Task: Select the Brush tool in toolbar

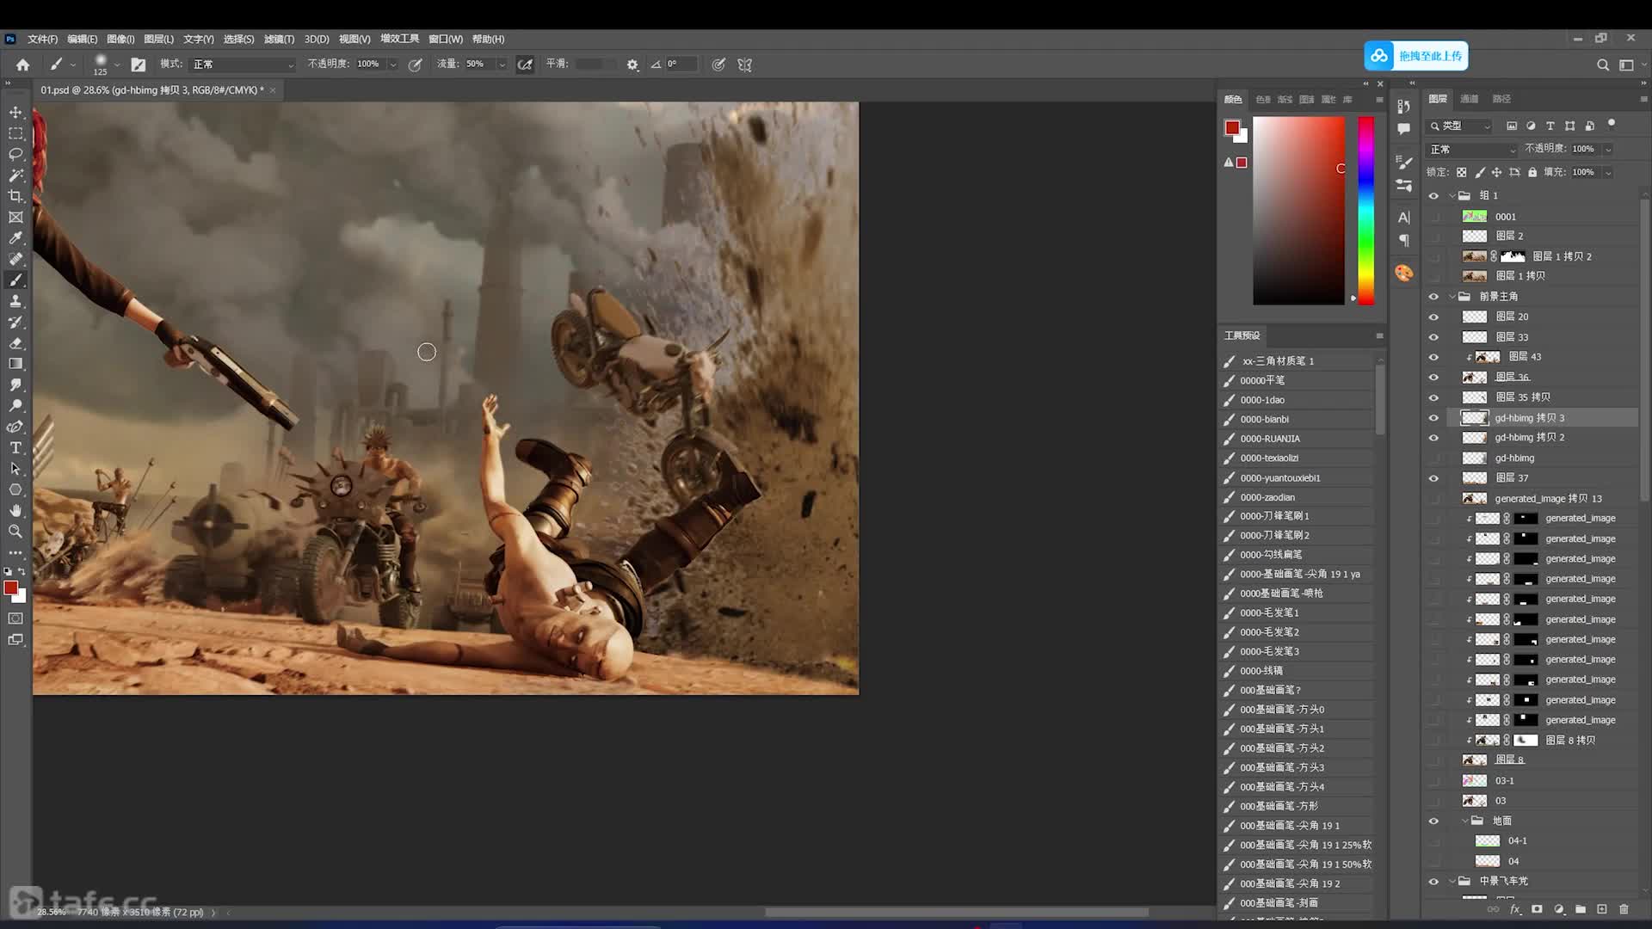Action: point(15,280)
